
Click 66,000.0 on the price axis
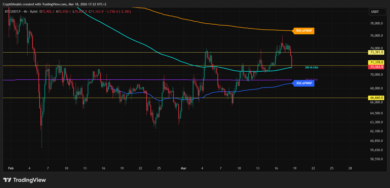pyautogui.click(x=376, y=102)
